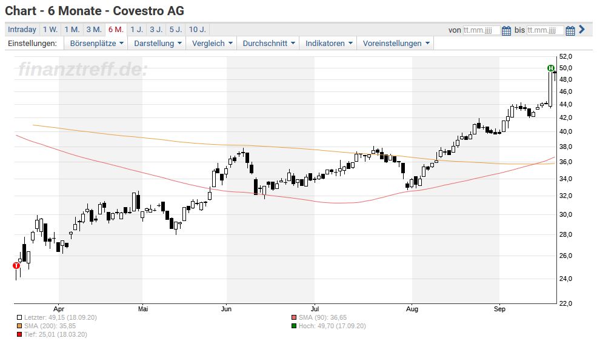597x347 pixels.
Task: Select the 1 W. timeframe tab
Action: pos(50,30)
